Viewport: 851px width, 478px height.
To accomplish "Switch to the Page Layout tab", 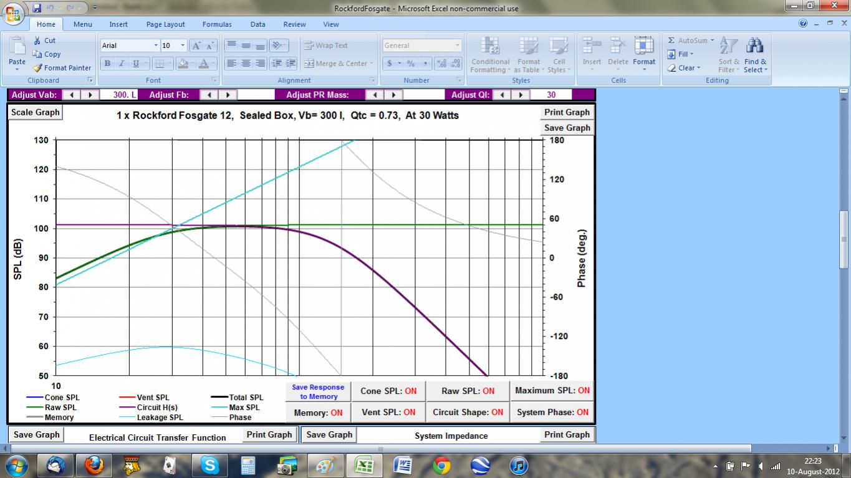I will [x=165, y=24].
